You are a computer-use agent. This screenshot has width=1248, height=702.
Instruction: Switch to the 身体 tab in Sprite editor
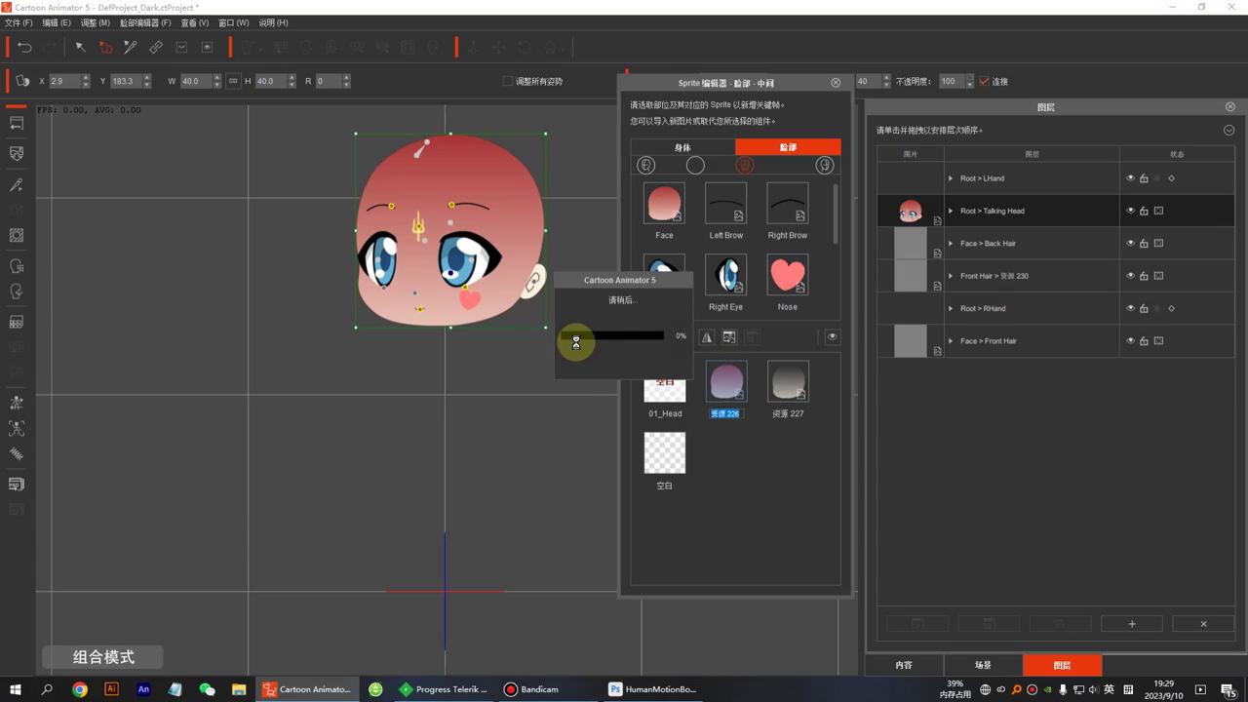[x=682, y=147]
